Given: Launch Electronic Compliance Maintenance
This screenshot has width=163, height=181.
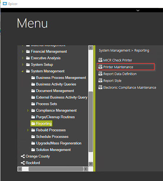Looking at the screenshot, I should click(x=130, y=87).
